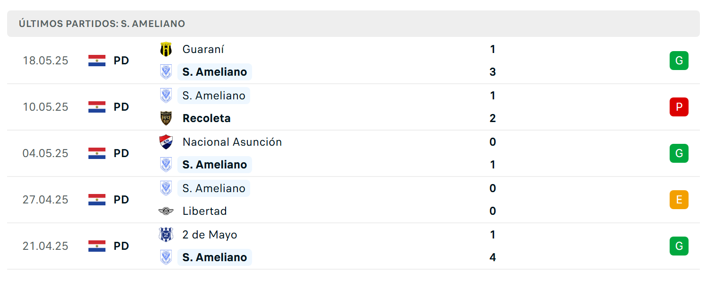Click the green G badge for 18.05.25
This screenshot has width=707, height=282.
click(679, 61)
